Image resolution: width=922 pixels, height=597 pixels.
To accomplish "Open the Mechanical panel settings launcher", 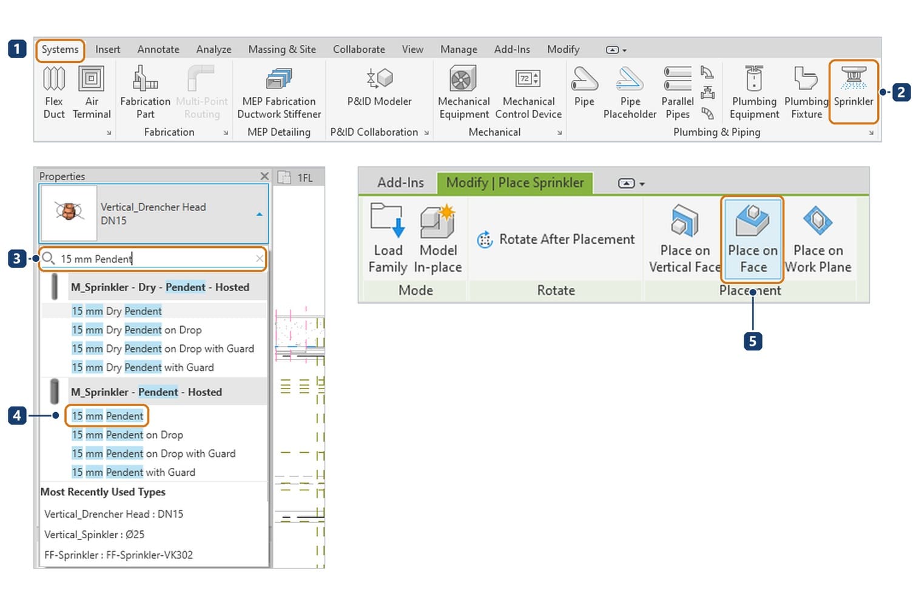I will [x=559, y=133].
